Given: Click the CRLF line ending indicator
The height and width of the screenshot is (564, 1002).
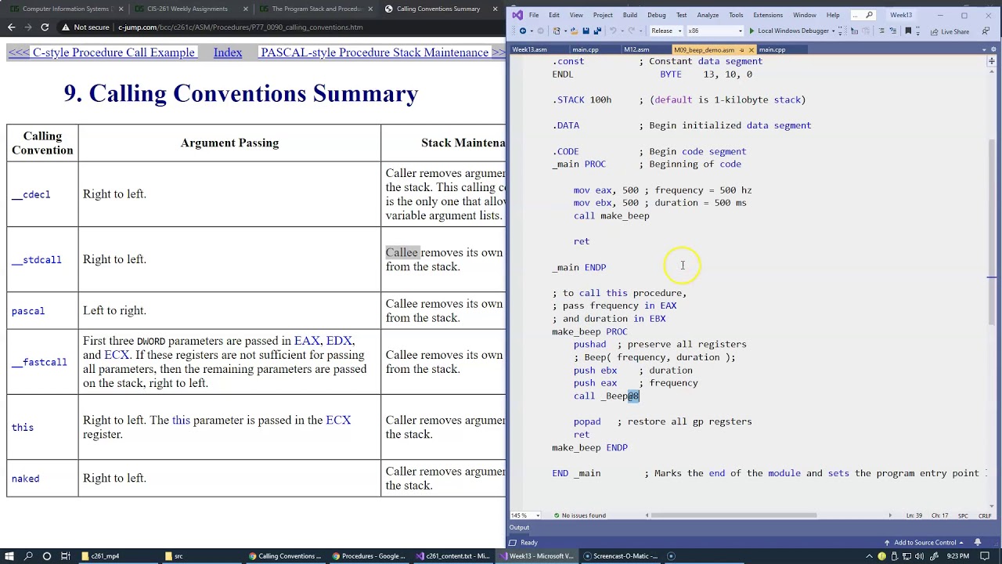Looking at the screenshot, I should point(985,515).
